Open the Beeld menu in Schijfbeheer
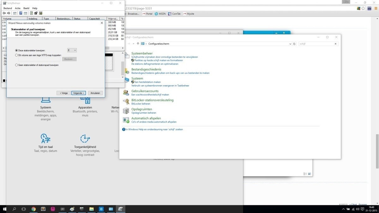The image size is (379, 213). pyautogui.click(x=26, y=8)
